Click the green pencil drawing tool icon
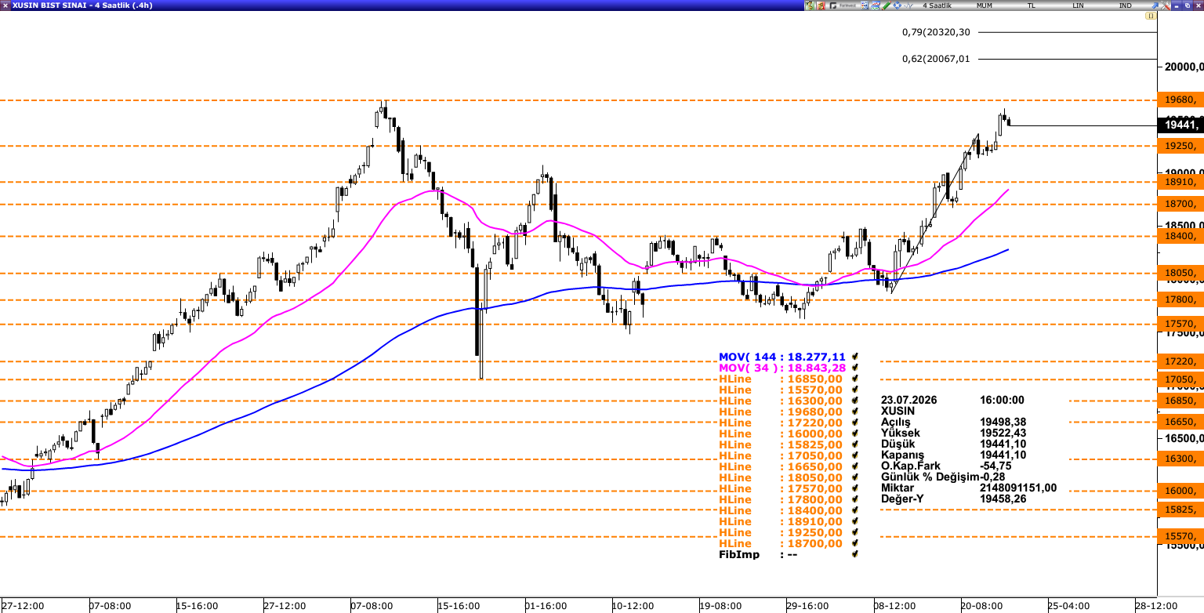Image resolution: width=1204 pixels, height=613 pixels. [x=887, y=5]
